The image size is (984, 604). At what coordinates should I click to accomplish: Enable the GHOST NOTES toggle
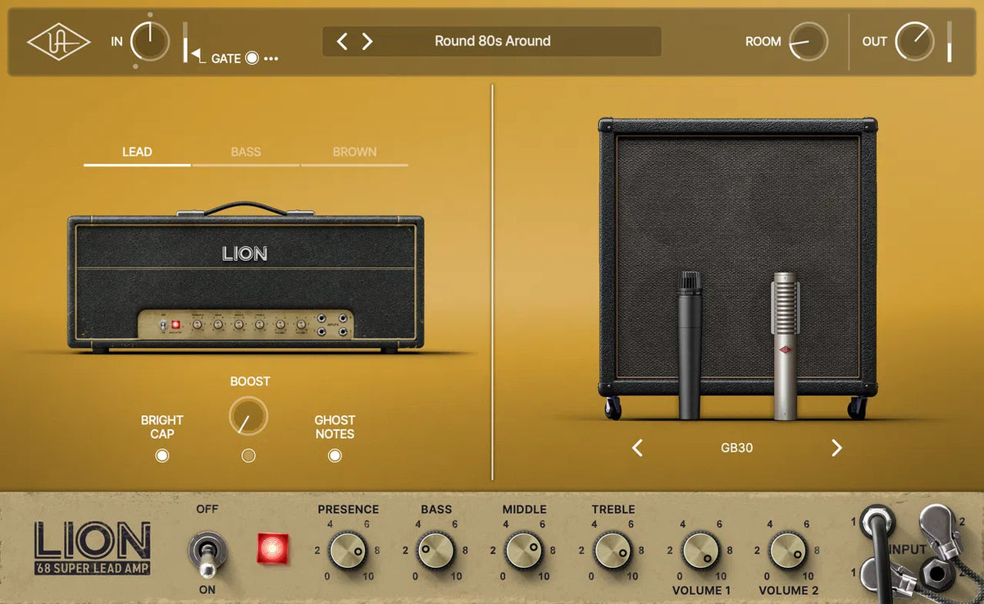point(334,455)
